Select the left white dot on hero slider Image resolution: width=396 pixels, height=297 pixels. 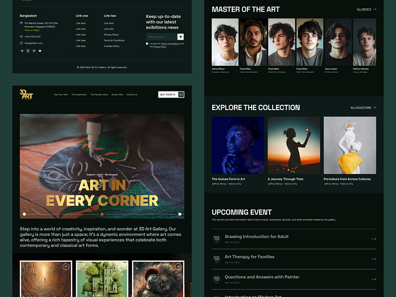24,214
